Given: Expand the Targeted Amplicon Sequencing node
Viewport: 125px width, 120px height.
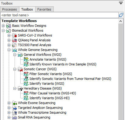Looking at the screenshot, I should [x=9, y=108].
